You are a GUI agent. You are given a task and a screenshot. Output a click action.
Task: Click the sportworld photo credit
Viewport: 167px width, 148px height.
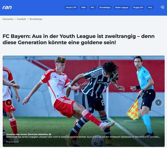click(12, 142)
